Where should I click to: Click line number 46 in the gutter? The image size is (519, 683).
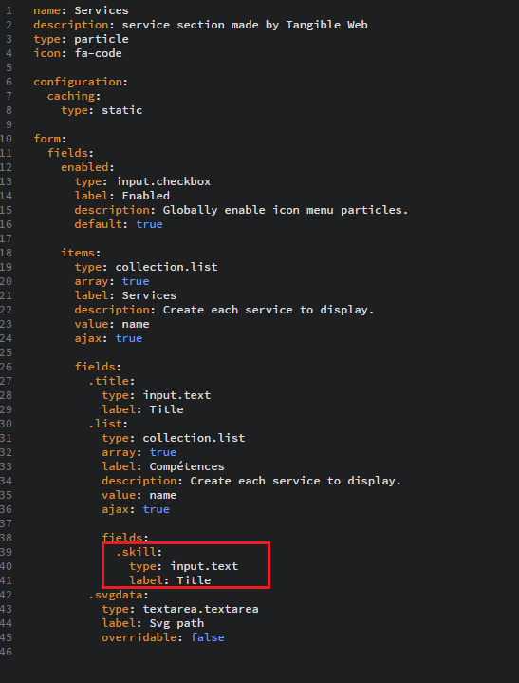(x=6, y=652)
